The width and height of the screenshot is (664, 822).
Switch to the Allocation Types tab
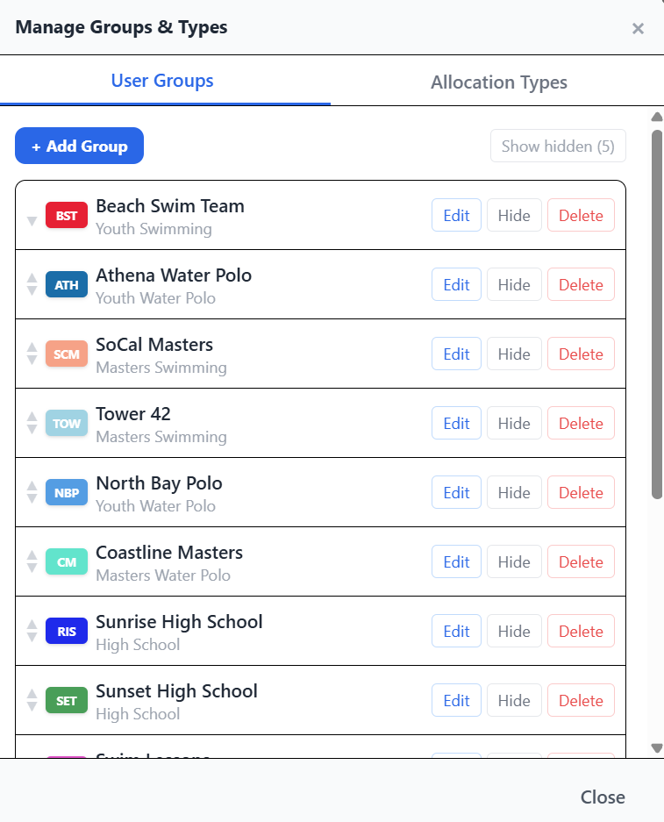tap(498, 82)
